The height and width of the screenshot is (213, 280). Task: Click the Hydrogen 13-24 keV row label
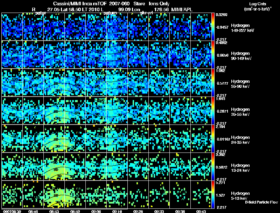[x=240, y=168]
